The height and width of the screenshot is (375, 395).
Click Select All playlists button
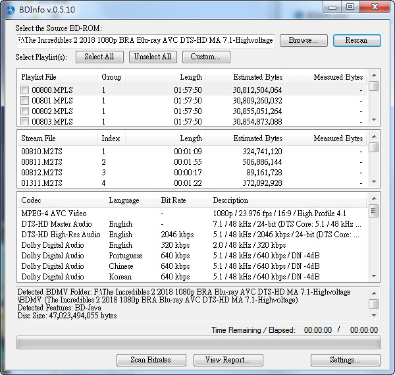pyautogui.click(x=99, y=57)
